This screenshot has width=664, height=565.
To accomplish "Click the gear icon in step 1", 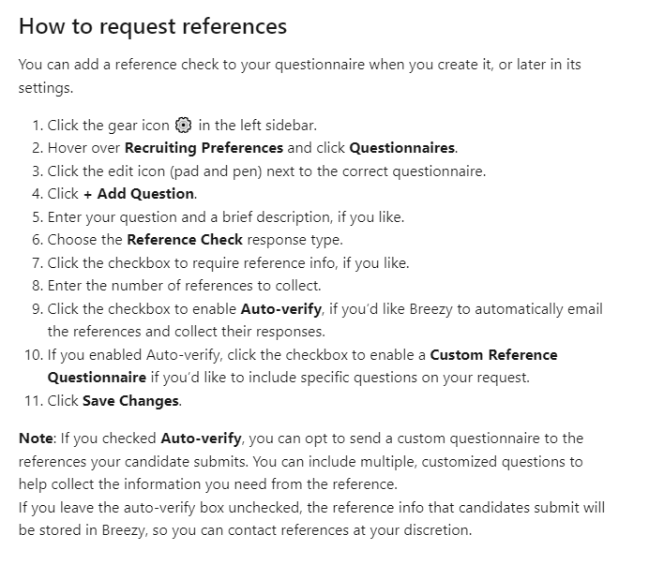I will (184, 126).
